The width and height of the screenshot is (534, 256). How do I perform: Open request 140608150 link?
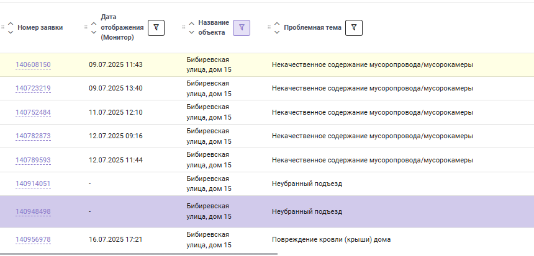33,64
